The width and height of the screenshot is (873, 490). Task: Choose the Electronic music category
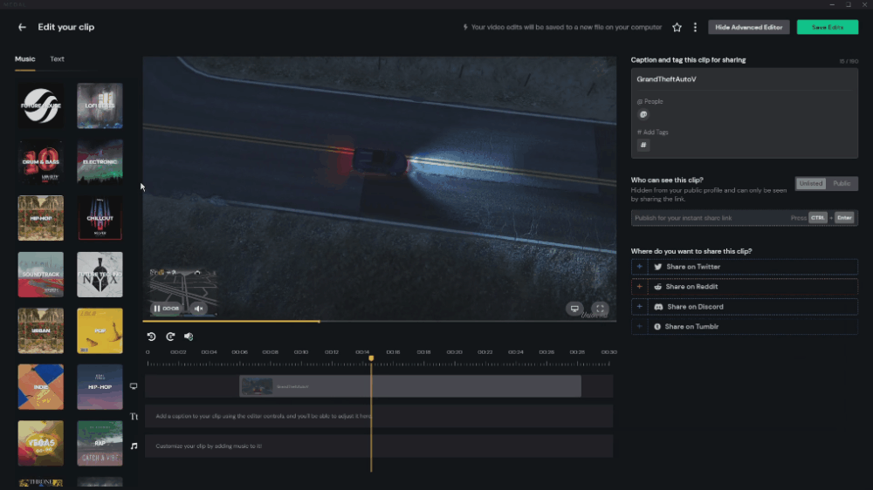click(x=100, y=162)
